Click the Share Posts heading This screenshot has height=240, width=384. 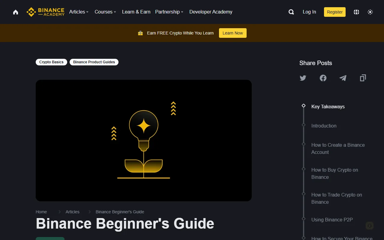tap(316, 63)
